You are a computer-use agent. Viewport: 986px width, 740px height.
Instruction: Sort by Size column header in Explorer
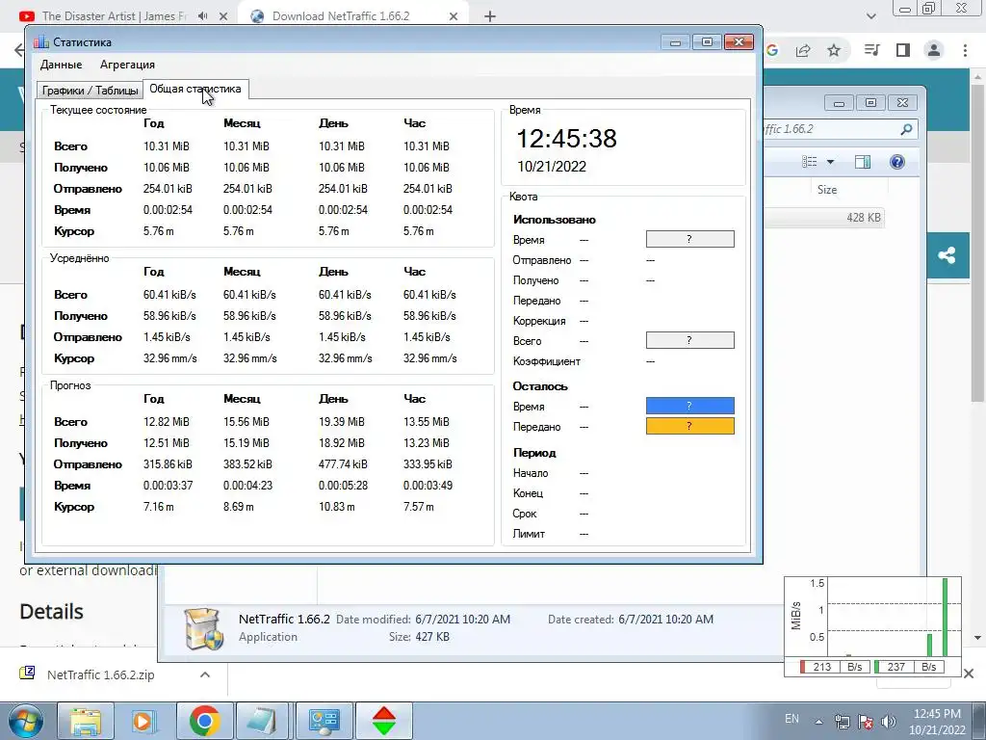[827, 190]
